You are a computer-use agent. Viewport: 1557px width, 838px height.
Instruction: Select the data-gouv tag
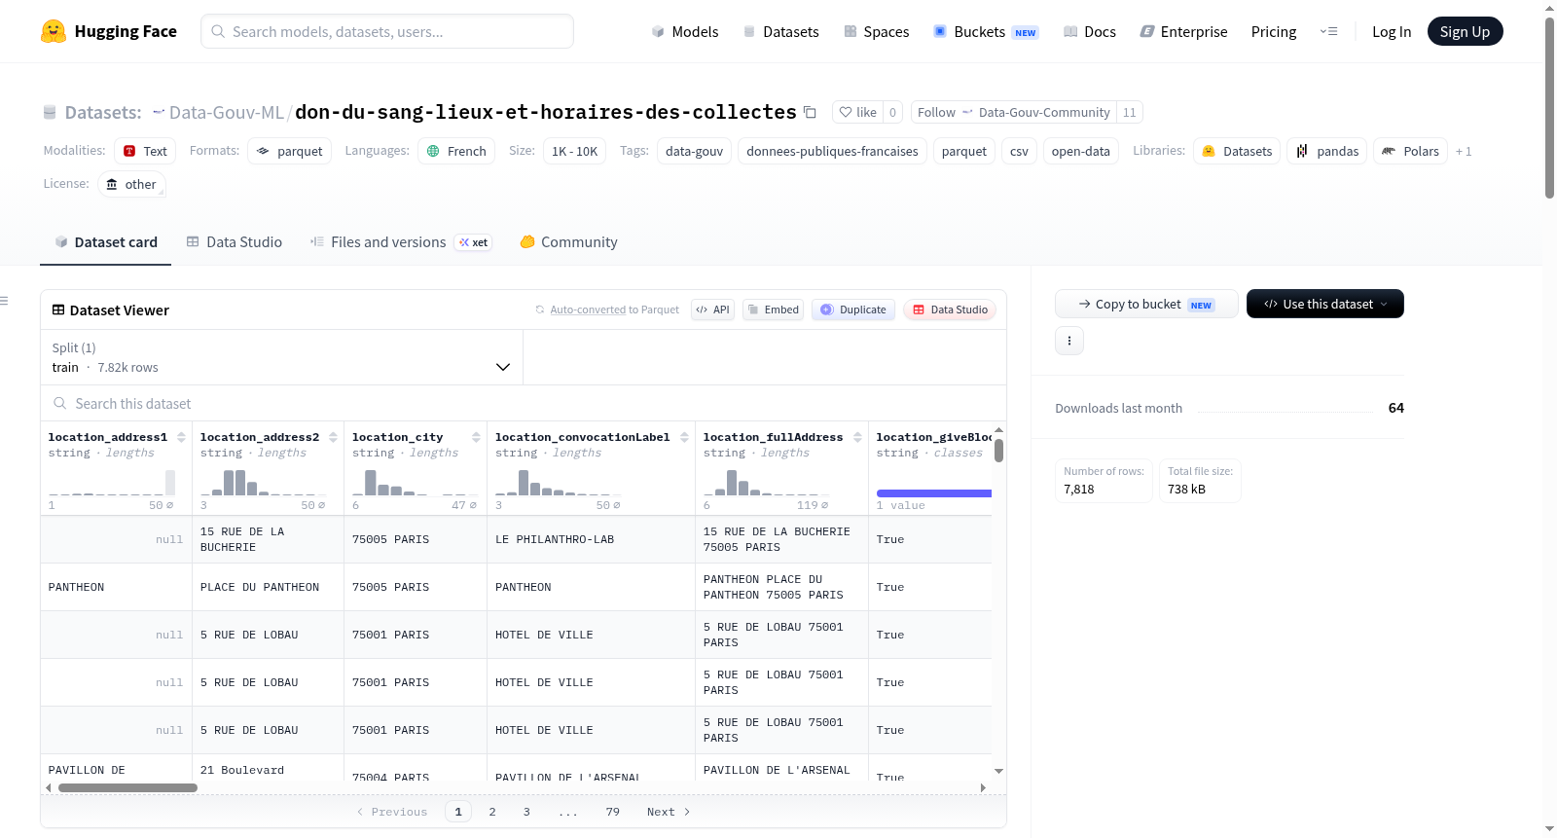click(x=694, y=151)
